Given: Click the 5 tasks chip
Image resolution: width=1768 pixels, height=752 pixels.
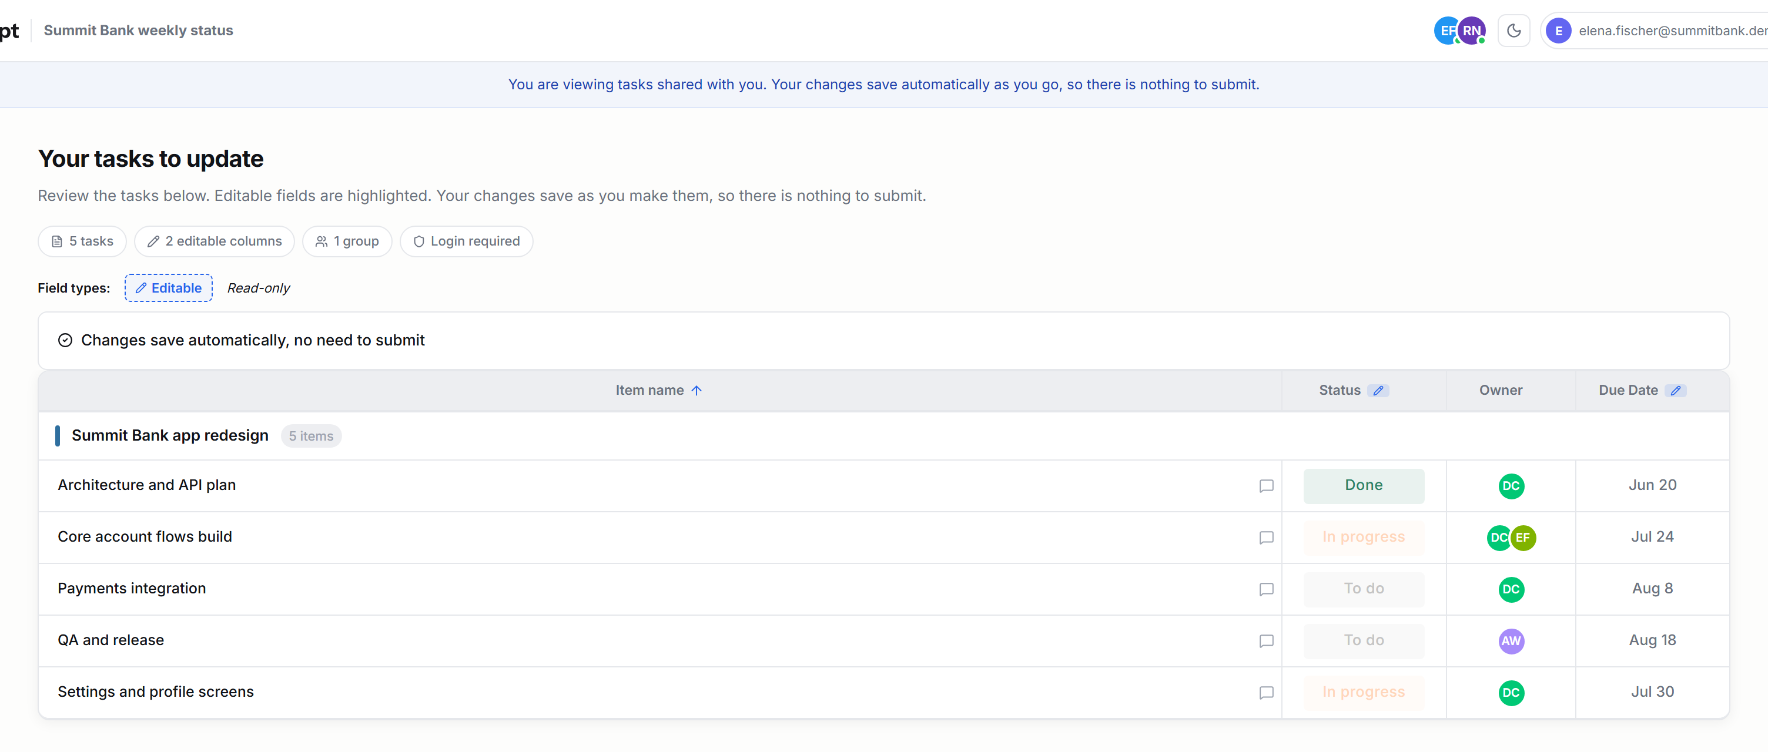Looking at the screenshot, I should click(x=82, y=241).
